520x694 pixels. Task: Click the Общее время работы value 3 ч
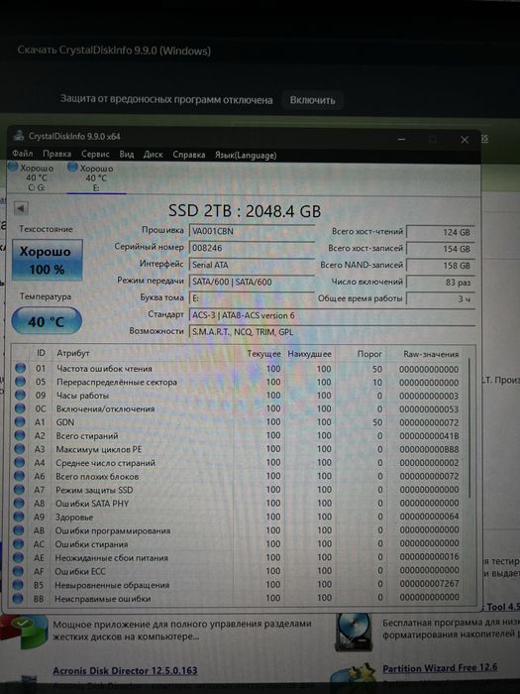[x=441, y=298]
